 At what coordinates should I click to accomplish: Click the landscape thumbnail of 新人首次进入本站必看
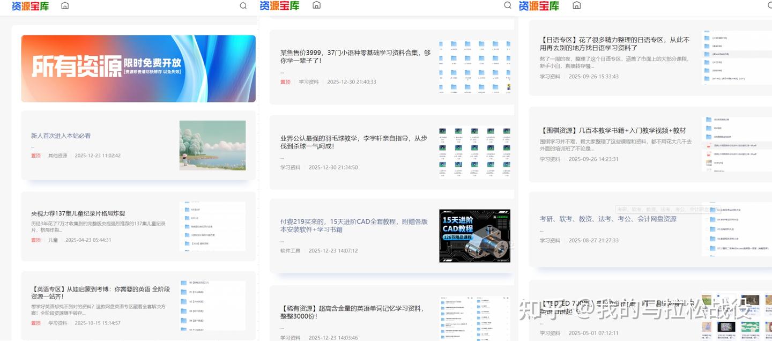(x=212, y=145)
